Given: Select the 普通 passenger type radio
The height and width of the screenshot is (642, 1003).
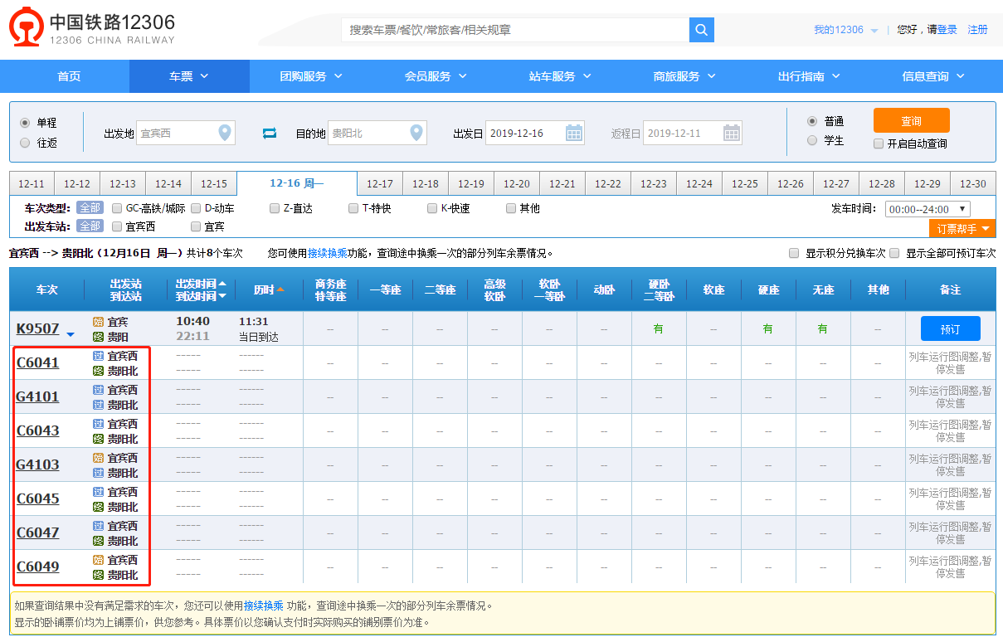Looking at the screenshot, I should pos(812,121).
